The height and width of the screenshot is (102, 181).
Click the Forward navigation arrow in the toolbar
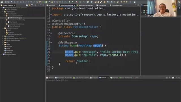click(x=130, y=2)
